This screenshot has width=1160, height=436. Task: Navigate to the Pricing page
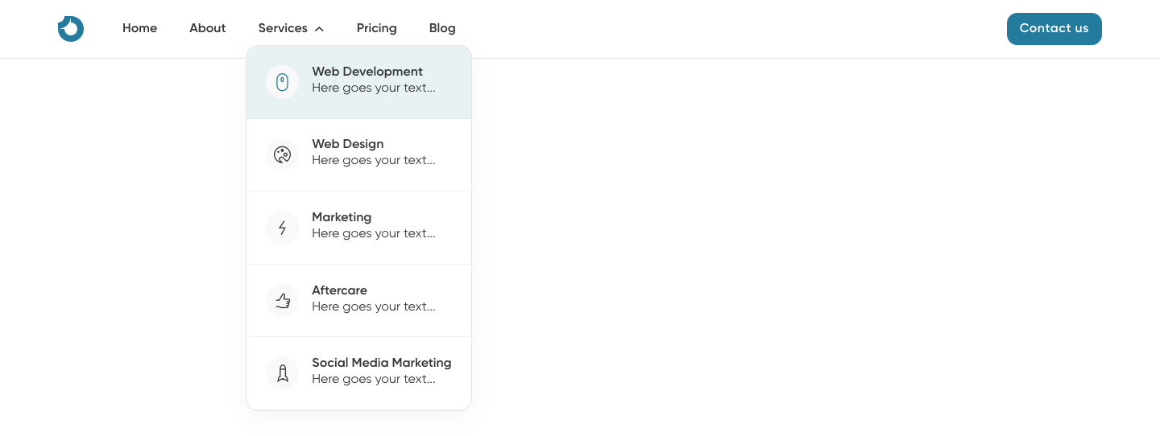point(376,28)
